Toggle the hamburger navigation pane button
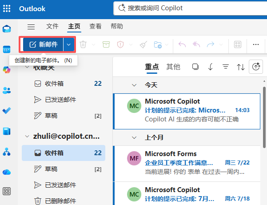Image resolution: width=267 pixels, height=205 pixels. (31, 27)
